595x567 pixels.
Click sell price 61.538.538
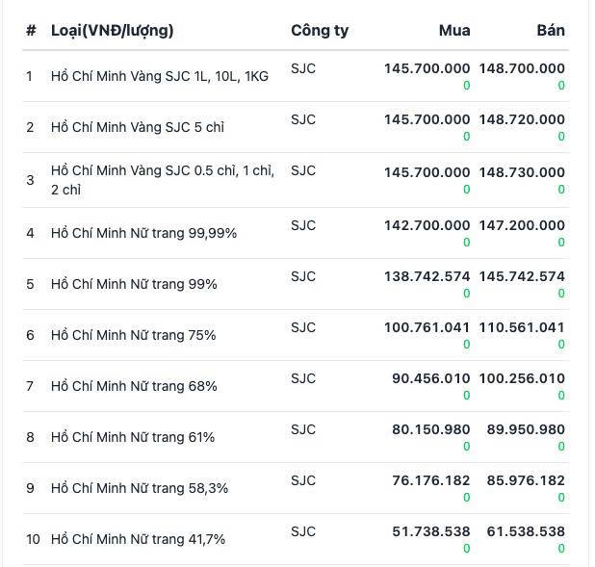coord(526,531)
